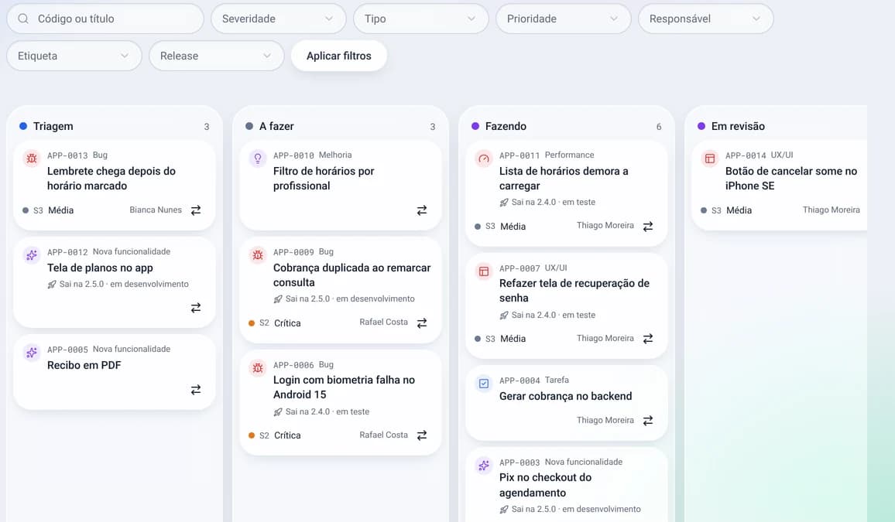Click the bug icon on card APP-0006
The width and height of the screenshot is (895, 522).
click(x=258, y=367)
